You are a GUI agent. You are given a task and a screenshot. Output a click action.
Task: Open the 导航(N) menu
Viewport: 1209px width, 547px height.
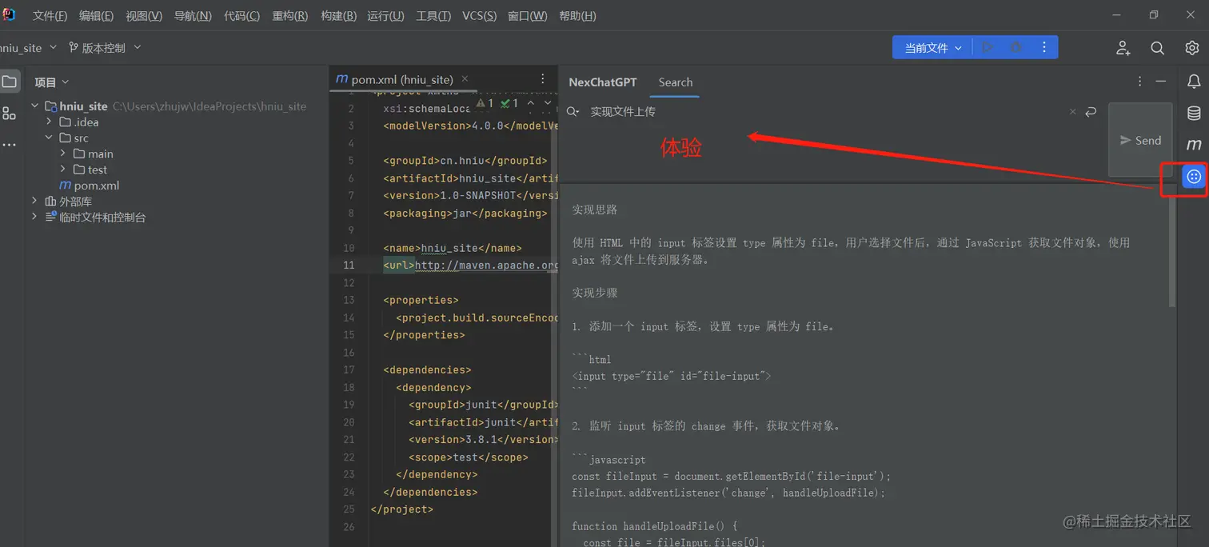click(193, 16)
